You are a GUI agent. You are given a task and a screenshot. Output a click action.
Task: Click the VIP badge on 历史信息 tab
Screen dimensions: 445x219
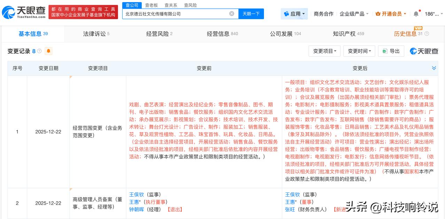tap(418, 28)
